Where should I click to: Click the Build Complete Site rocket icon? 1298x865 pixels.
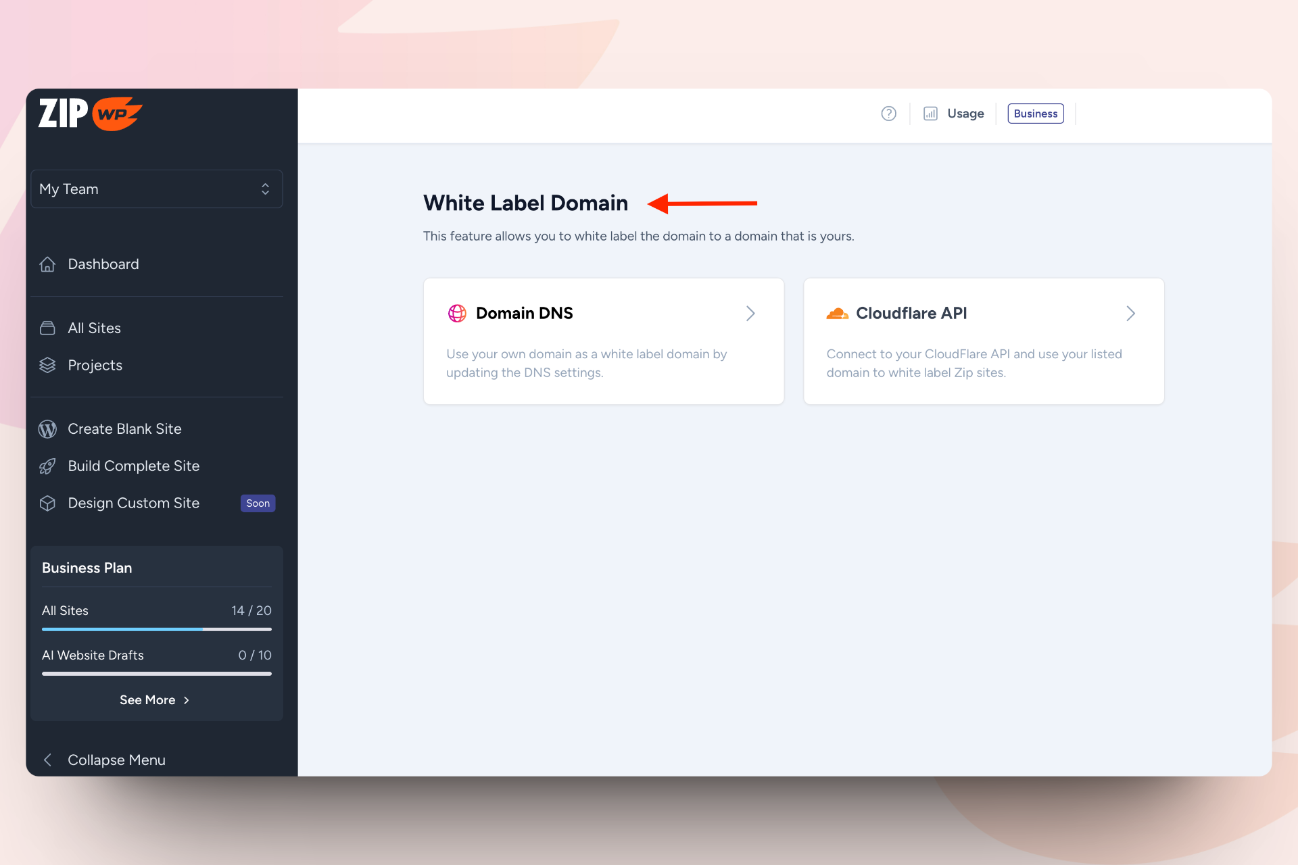point(47,466)
